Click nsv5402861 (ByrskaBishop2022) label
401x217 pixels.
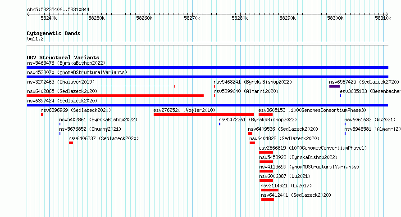coord(98,120)
